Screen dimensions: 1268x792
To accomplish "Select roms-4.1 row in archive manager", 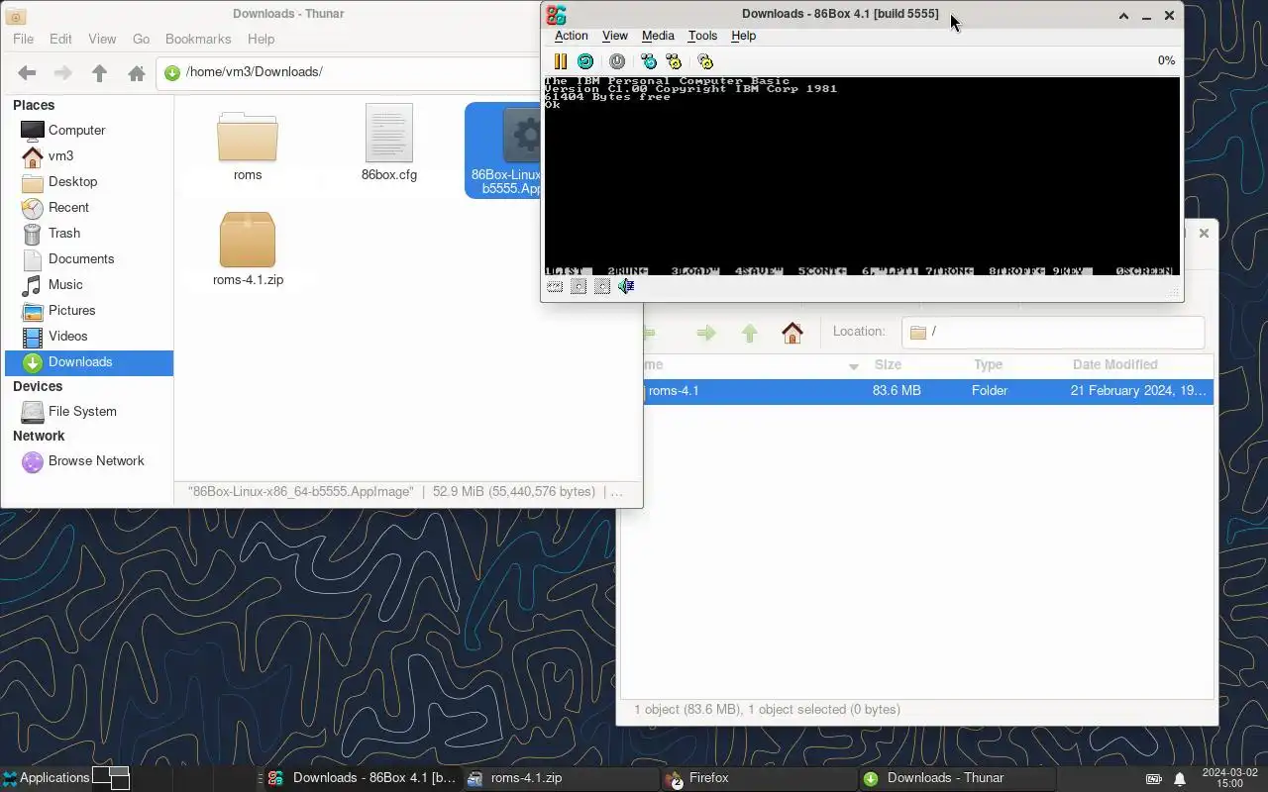I will 928,391.
